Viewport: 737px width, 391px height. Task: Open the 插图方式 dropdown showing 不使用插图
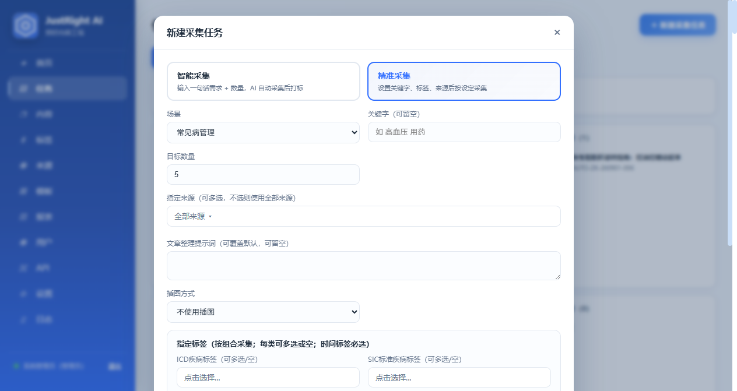(263, 312)
